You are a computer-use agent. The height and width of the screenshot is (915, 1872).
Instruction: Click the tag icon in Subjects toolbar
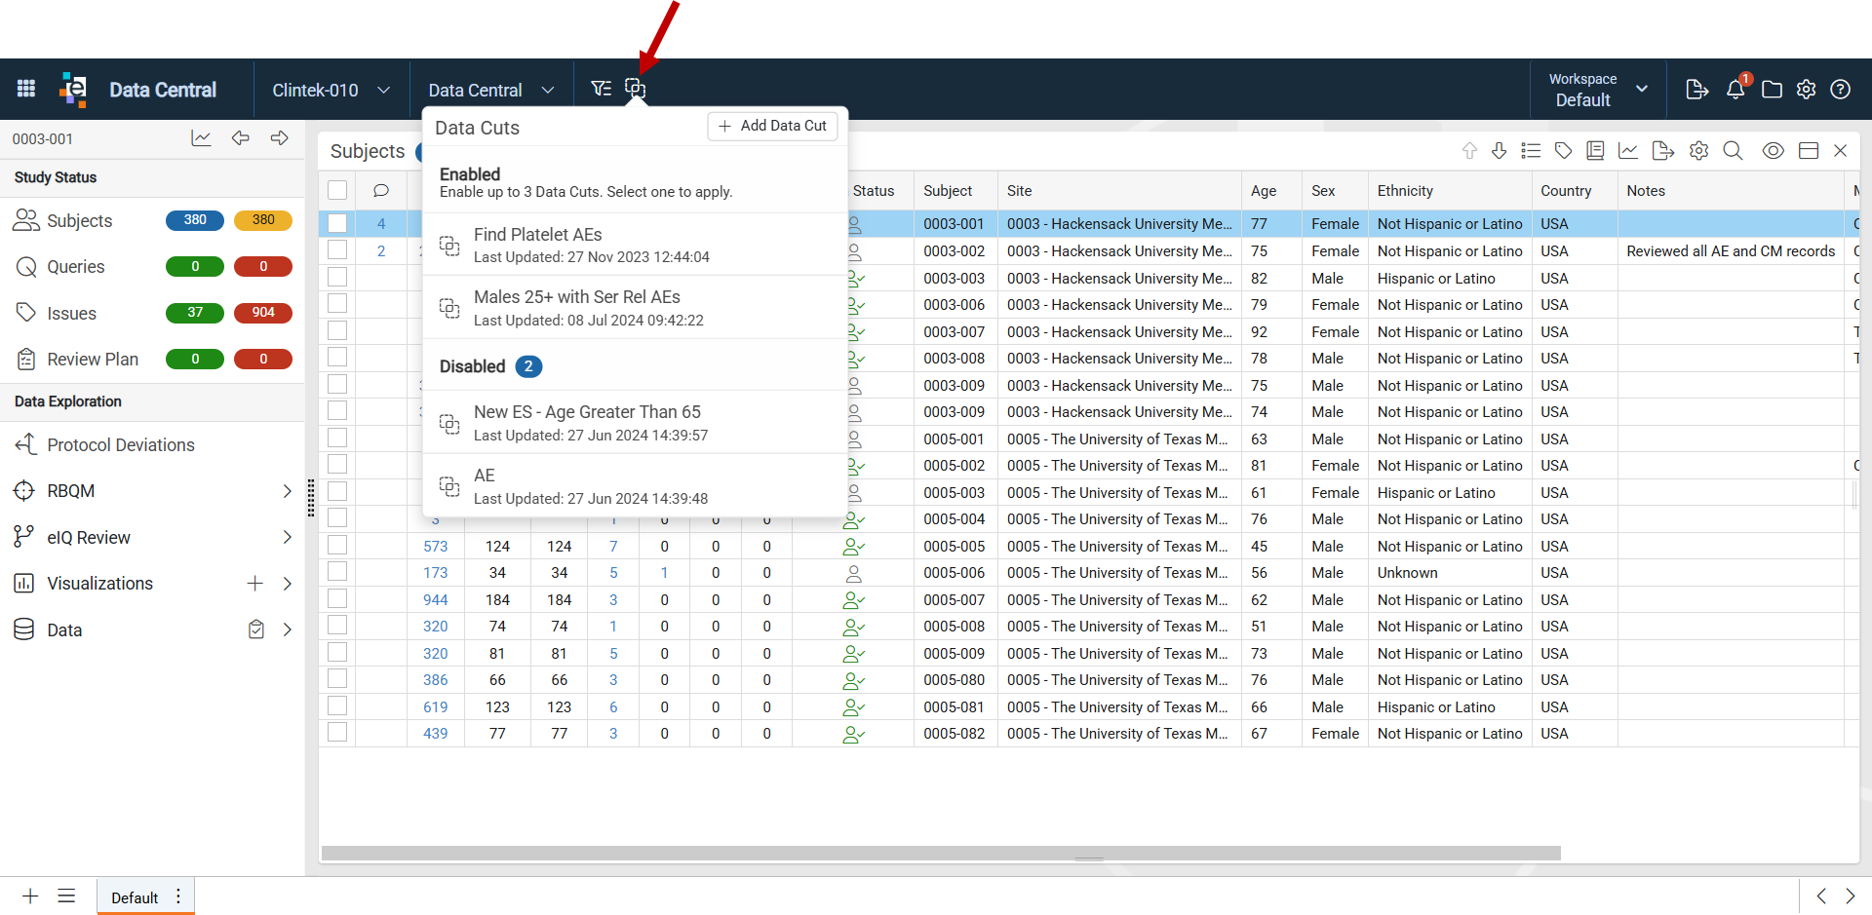(1563, 151)
